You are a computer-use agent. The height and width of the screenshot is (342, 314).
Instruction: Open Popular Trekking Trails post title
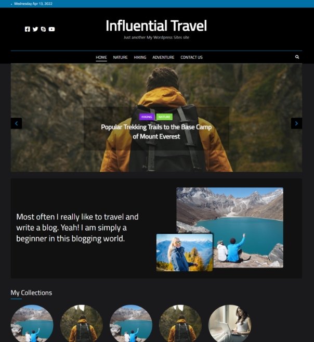click(x=156, y=132)
